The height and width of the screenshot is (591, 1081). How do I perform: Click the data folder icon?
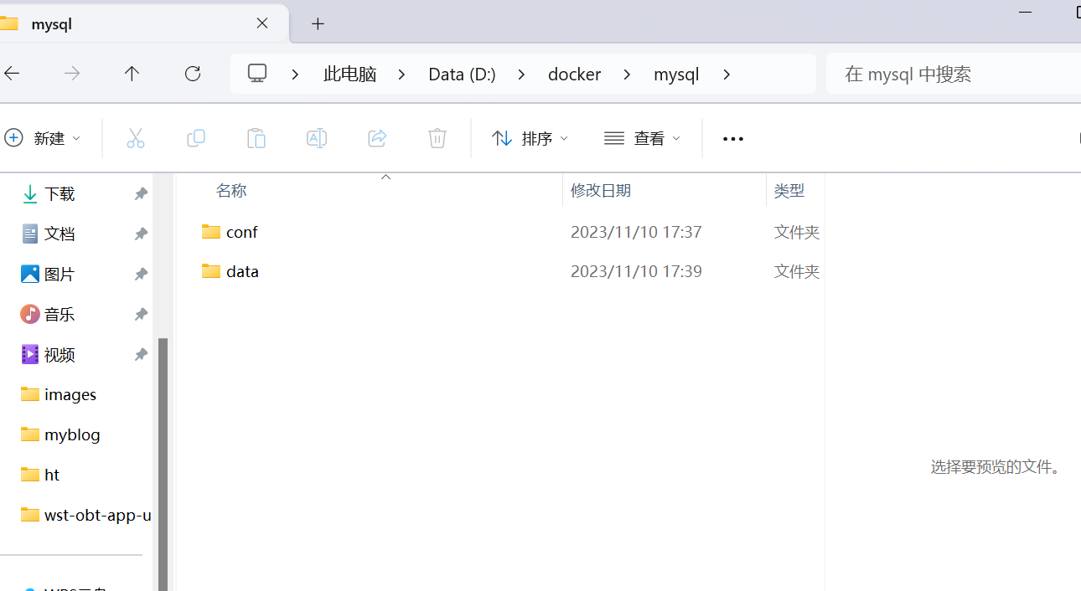click(211, 271)
